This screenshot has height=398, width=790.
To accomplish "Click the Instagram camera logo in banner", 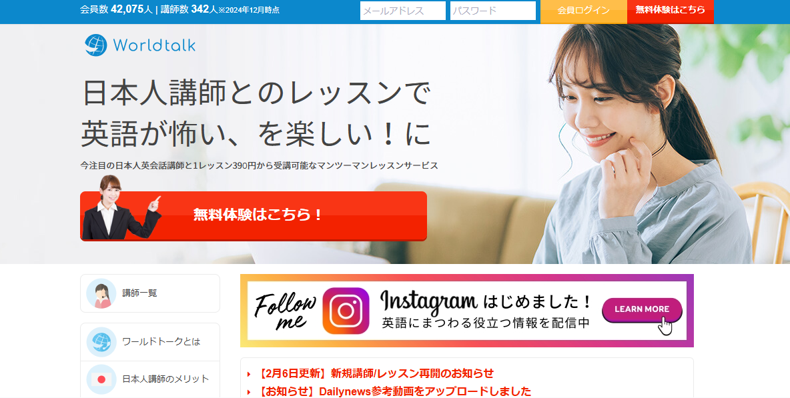I will click(346, 311).
